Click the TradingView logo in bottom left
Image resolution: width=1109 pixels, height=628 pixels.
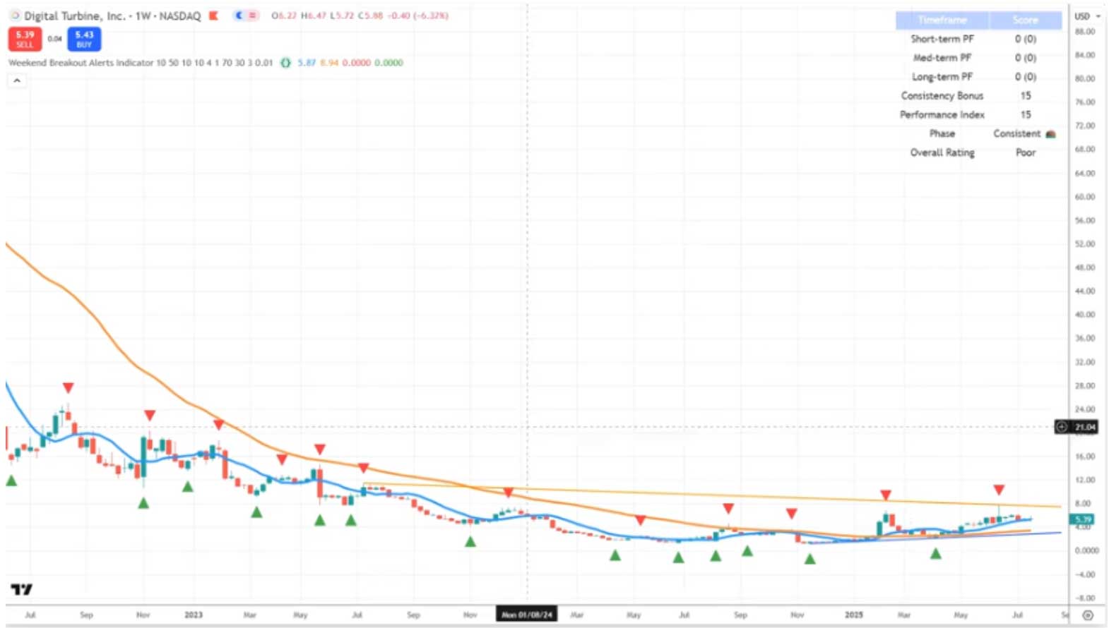tap(21, 589)
